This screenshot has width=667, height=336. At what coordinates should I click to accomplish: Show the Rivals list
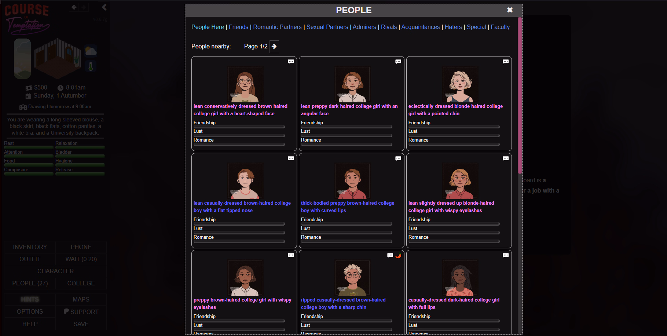click(x=389, y=27)
